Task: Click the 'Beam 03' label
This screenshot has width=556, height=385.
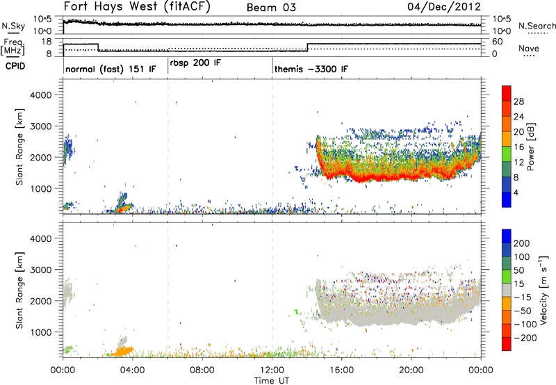Action: pyautogui.click(x=271, y=8)
